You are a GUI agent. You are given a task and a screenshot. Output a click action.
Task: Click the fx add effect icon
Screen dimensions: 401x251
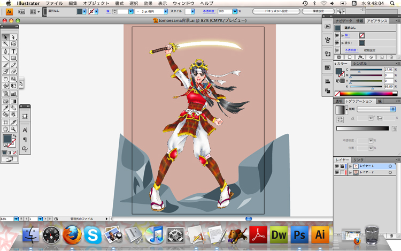tap(360, 57)
